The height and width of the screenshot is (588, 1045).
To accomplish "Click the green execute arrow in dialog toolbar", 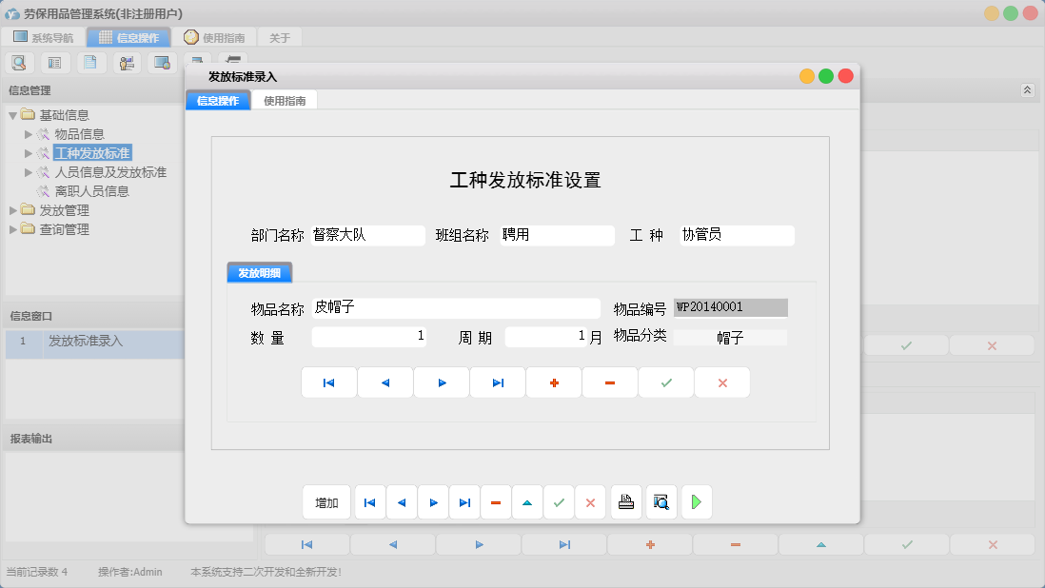I will (x=696, y=502).
